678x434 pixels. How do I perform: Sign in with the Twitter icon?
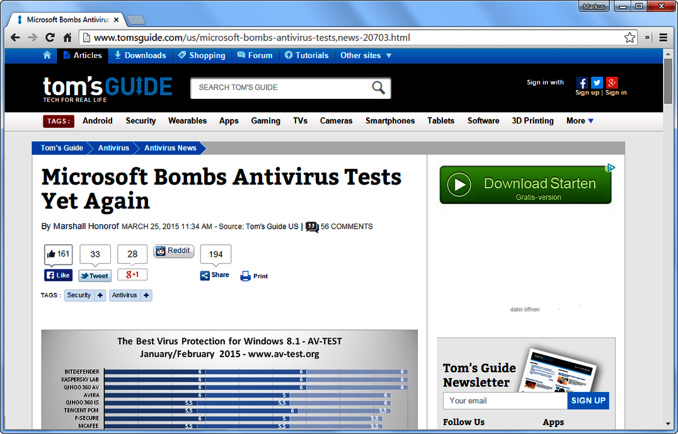pos(597,83)
